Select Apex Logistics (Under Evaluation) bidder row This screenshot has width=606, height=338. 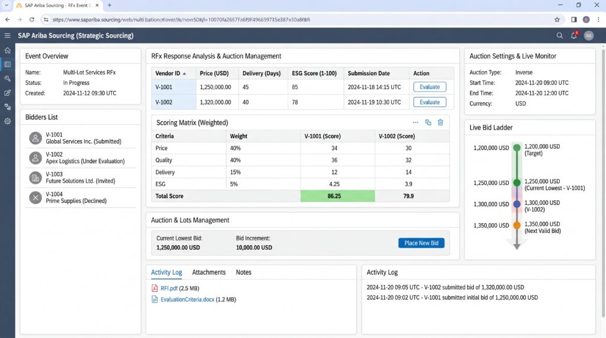80,158
